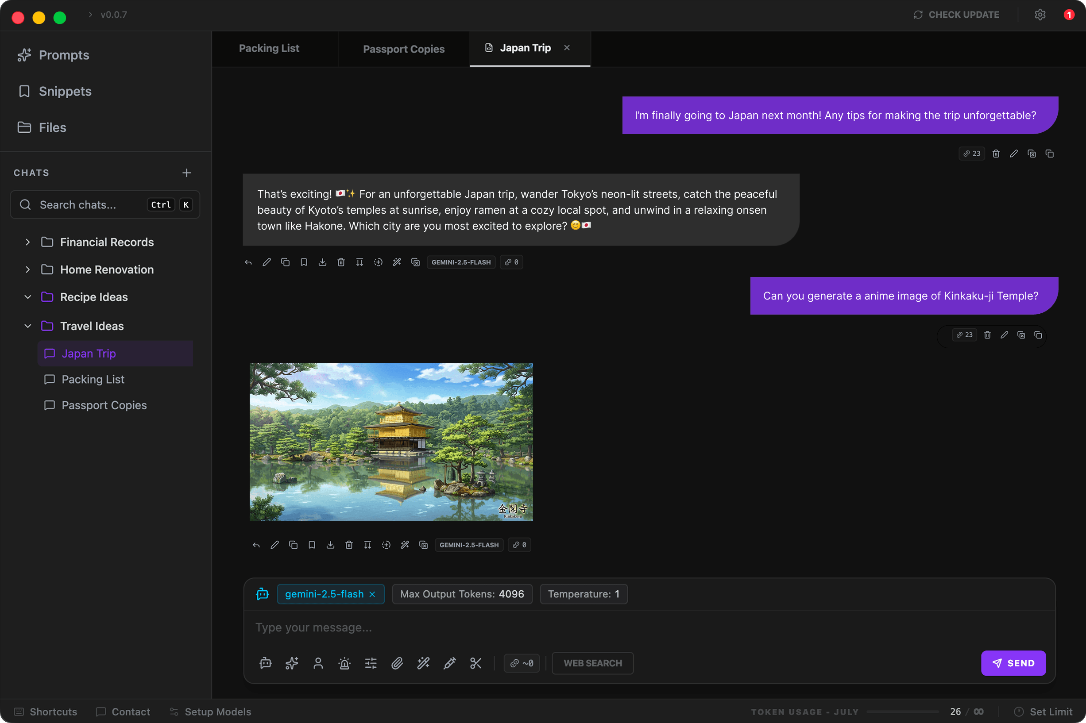Click the token usage progress bar
1086x723 pixels.
click(x=902, y=711)
